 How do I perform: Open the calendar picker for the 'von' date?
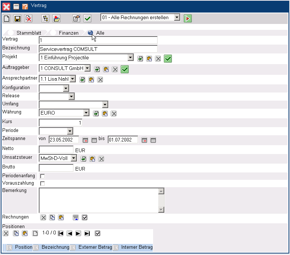pos(85,140)
